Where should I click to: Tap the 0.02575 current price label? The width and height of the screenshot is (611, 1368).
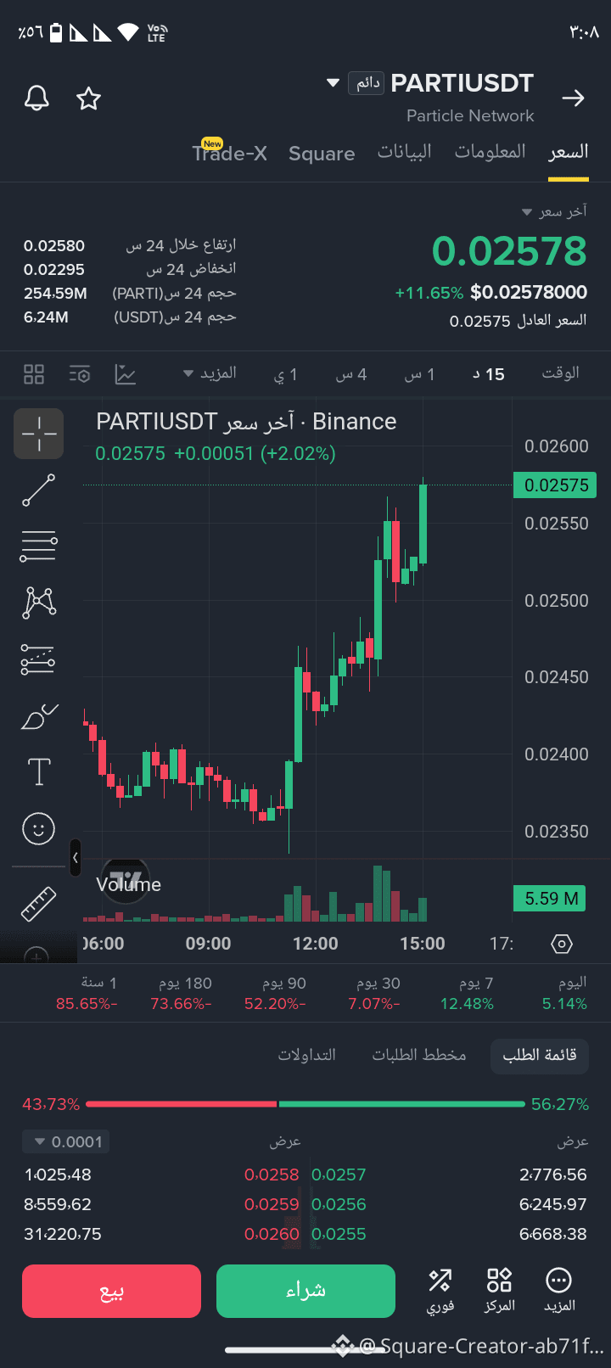point(556,485)
